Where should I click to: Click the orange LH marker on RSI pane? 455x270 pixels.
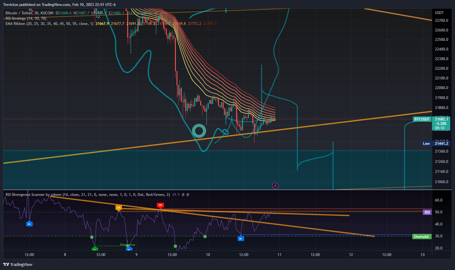(119, 207)
